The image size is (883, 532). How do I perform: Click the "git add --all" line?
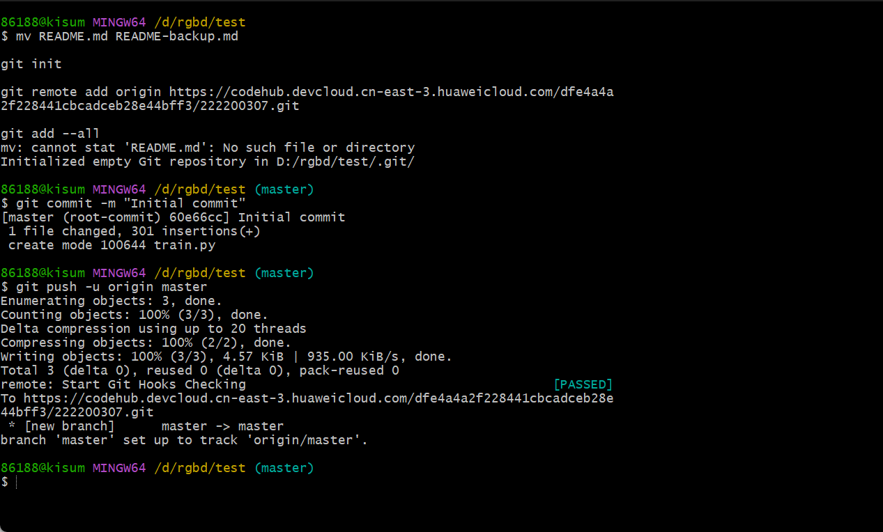click(50, 134)
